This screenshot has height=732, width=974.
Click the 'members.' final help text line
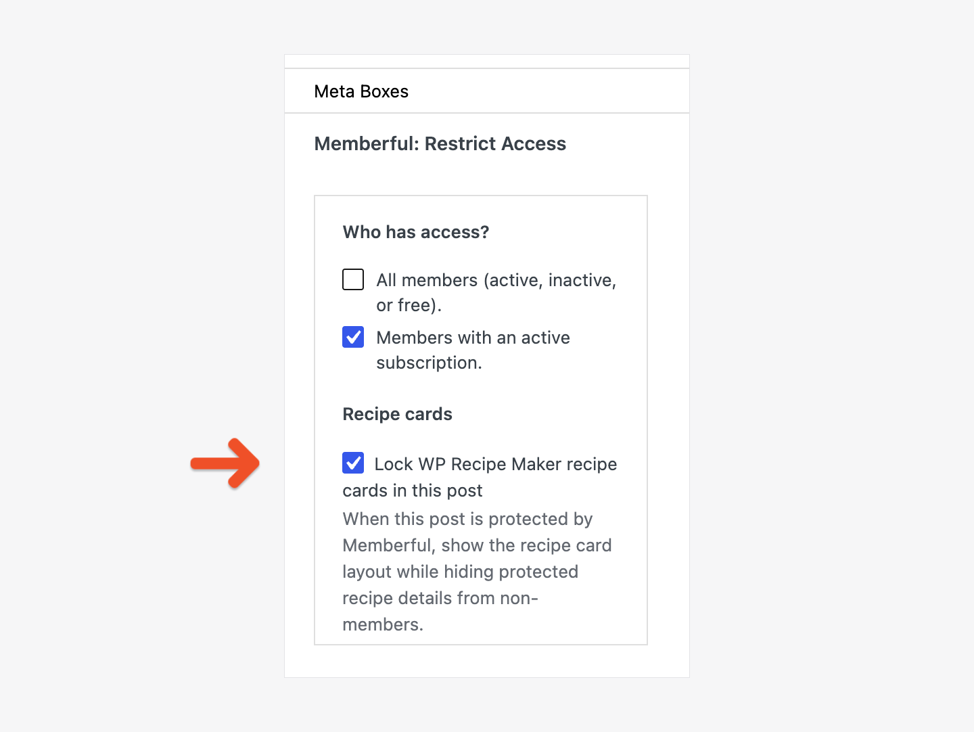click(x=383, y=624)
